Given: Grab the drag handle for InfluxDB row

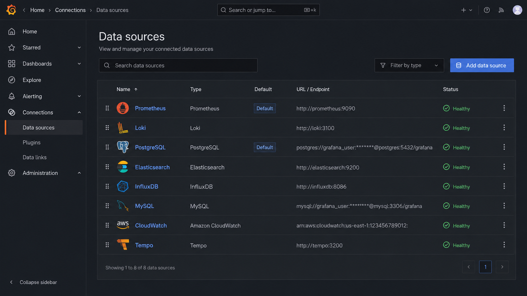Looking at the screenshot, I should [x=107, y=186].
